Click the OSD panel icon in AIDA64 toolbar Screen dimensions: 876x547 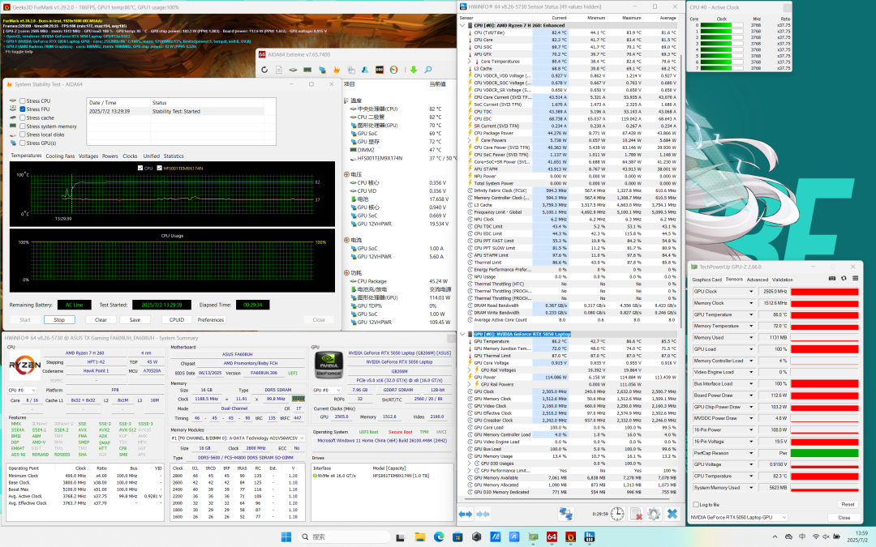(380, 70)
